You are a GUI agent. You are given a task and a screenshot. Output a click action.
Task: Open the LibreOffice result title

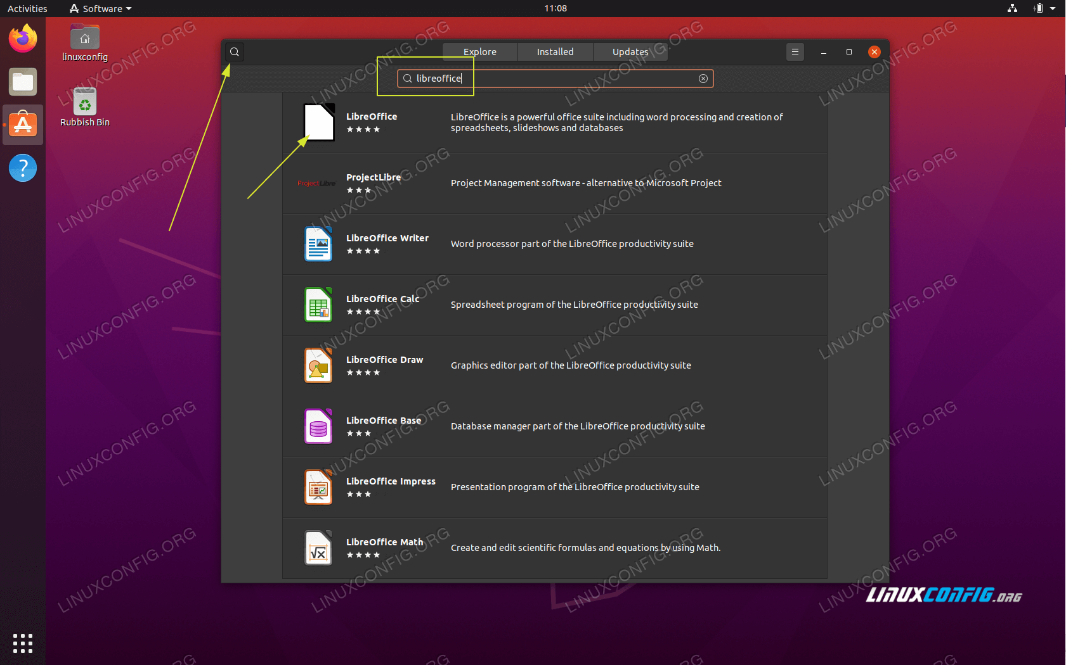coord(372,117)
